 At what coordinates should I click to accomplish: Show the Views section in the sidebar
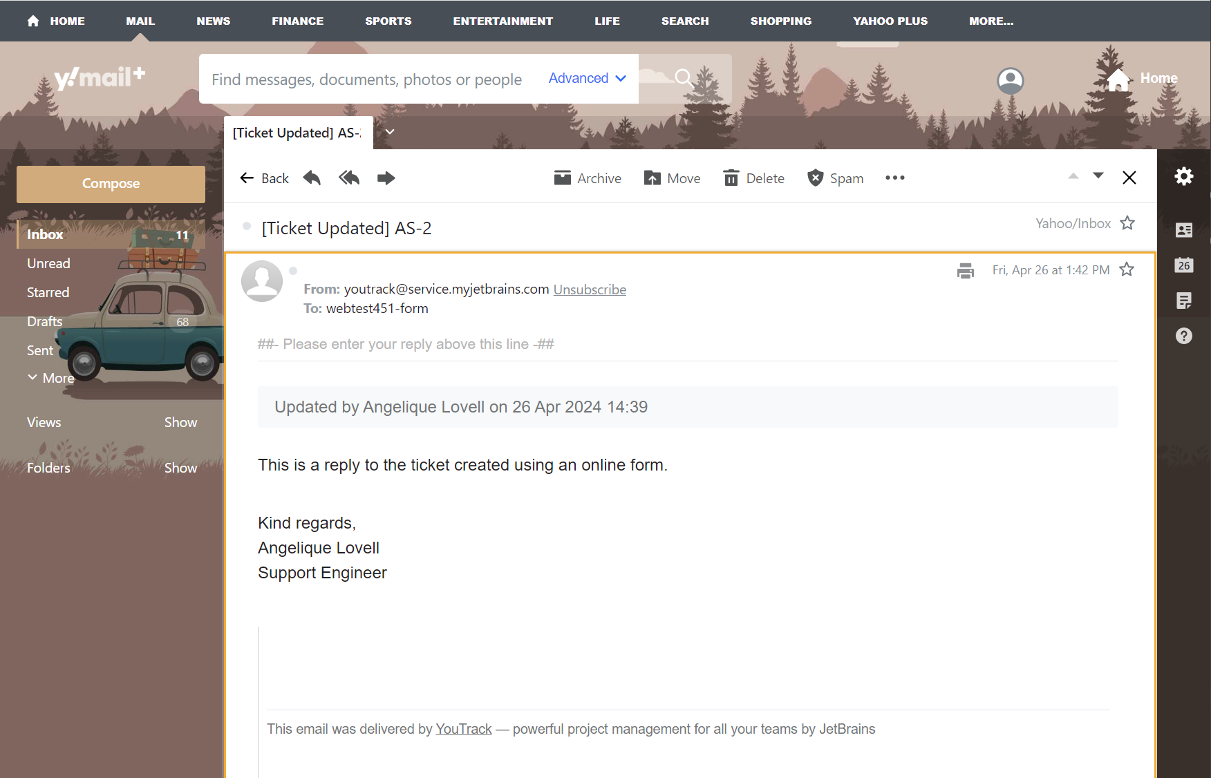click(x=180, y=422)
